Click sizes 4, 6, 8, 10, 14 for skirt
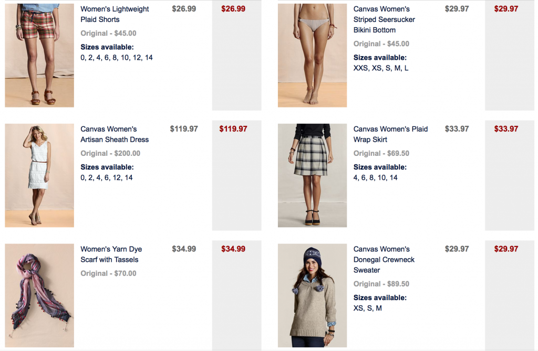 [x=375, y=177]
